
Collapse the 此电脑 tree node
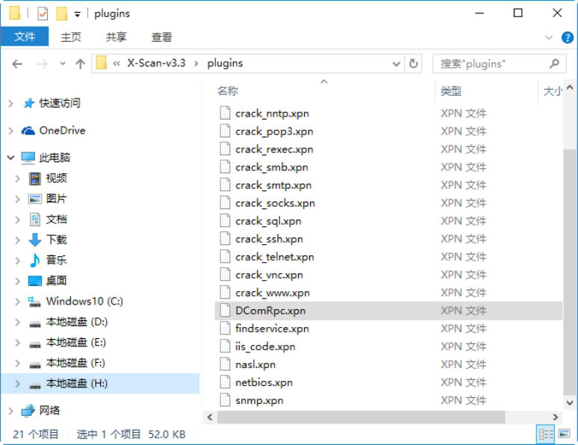10,158
